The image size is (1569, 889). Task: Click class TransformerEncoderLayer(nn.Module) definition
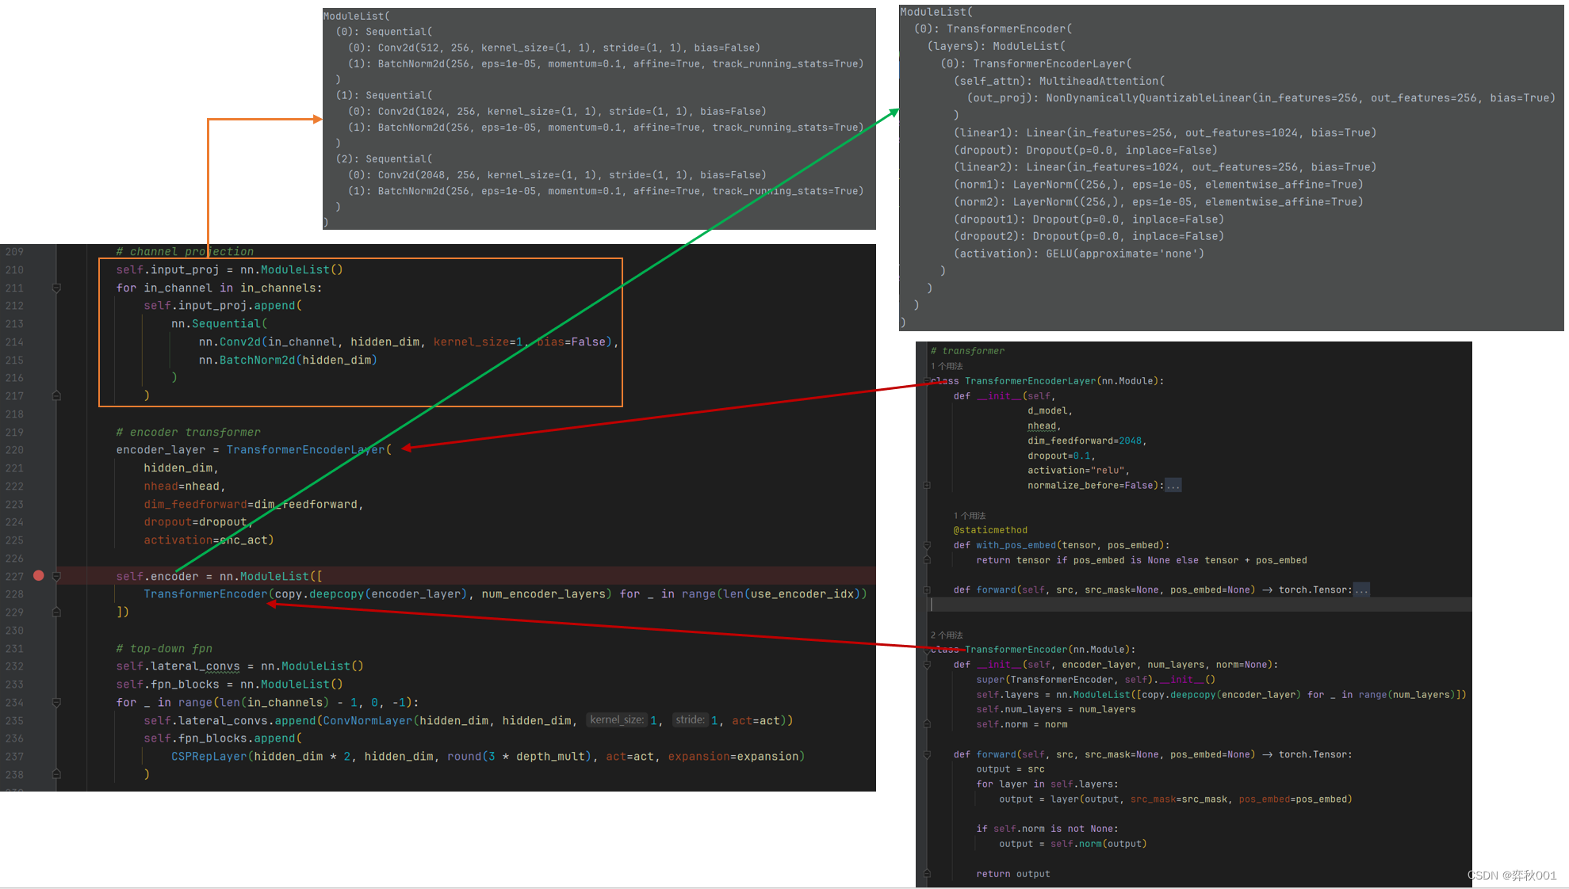[x=1047, y=381]
